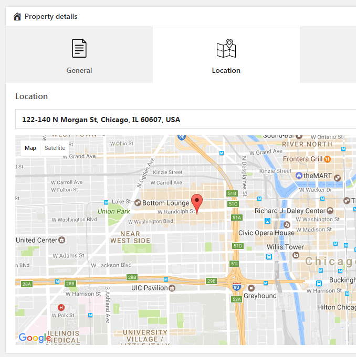Screen dimensions: 356x357
Task: Switch to the Location tab
Action: [x=226, y=55]
